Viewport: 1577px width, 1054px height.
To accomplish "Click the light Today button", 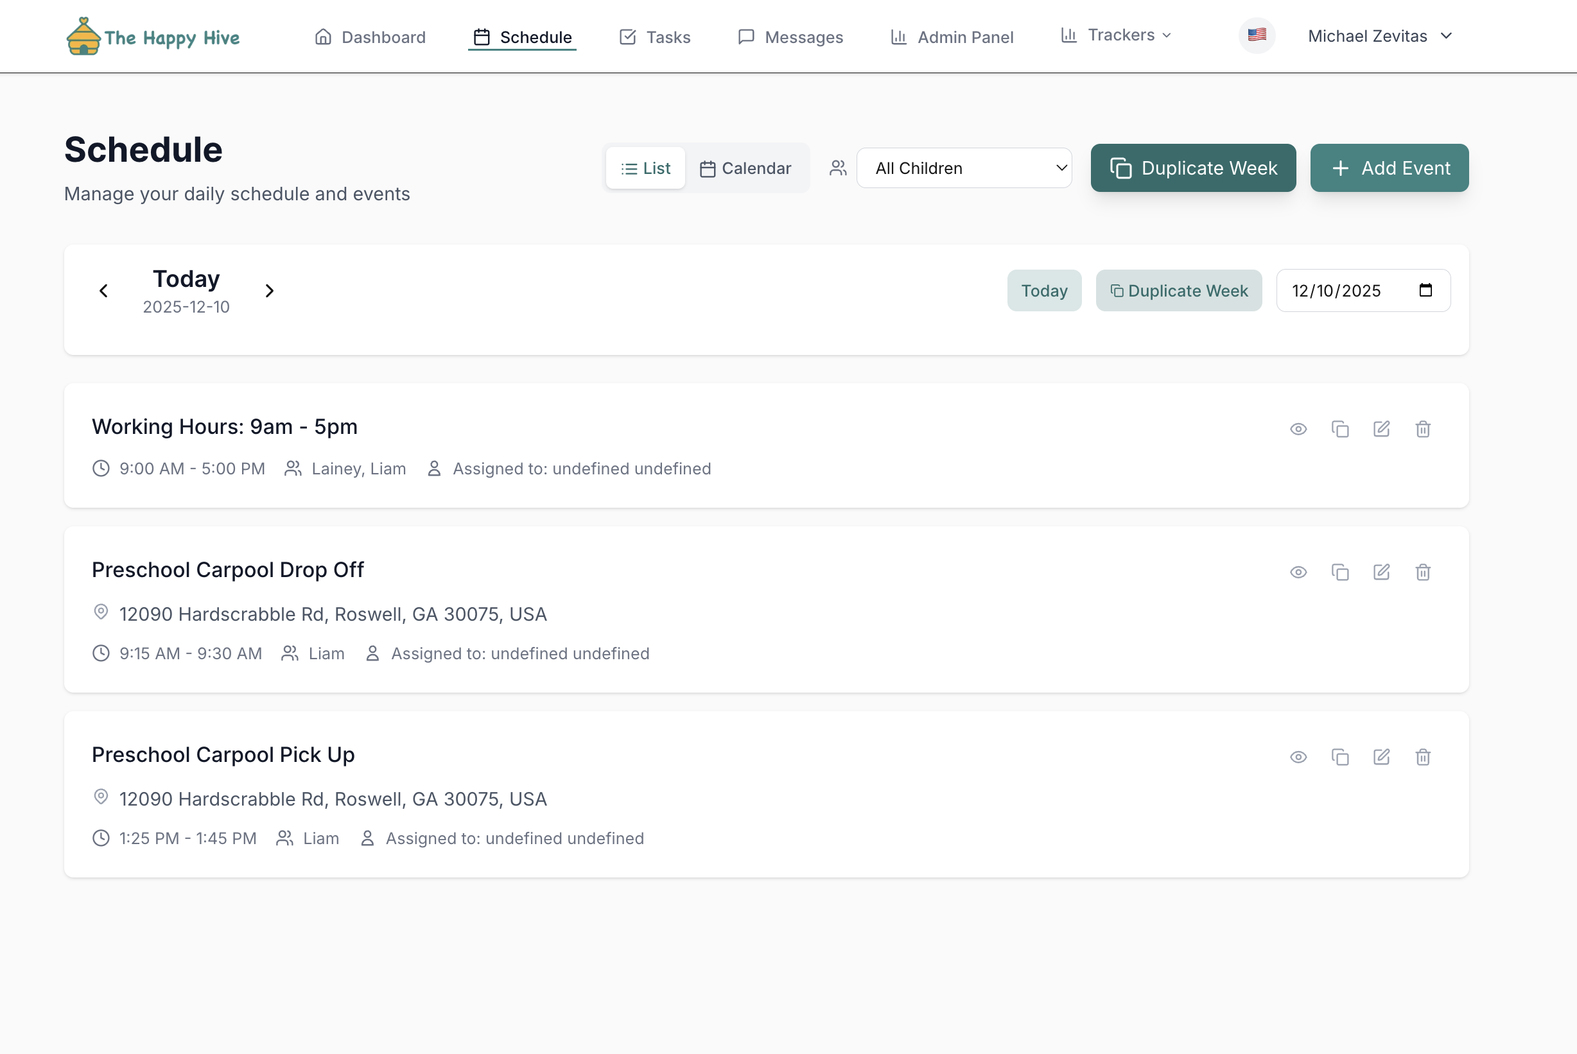I will pos(1043,290).
